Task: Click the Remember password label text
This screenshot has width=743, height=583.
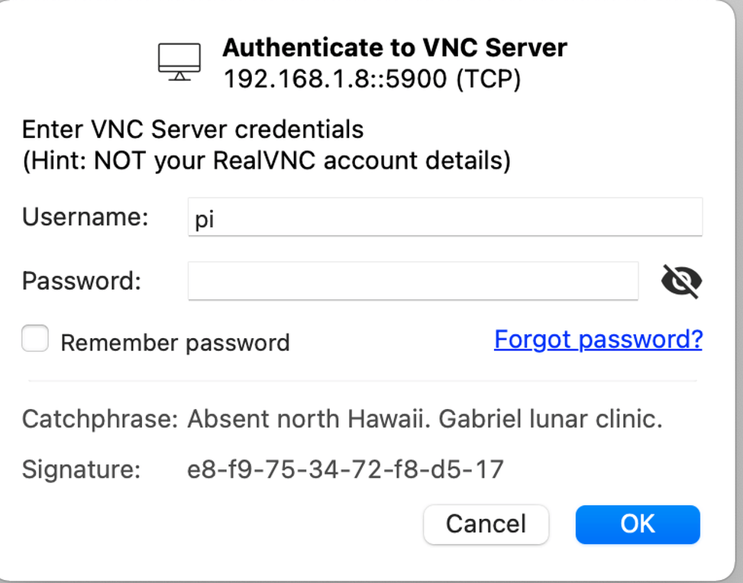Action: point(175,343)
